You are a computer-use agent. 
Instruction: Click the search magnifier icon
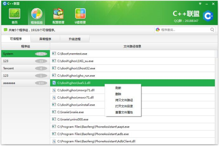pos(212,30)
